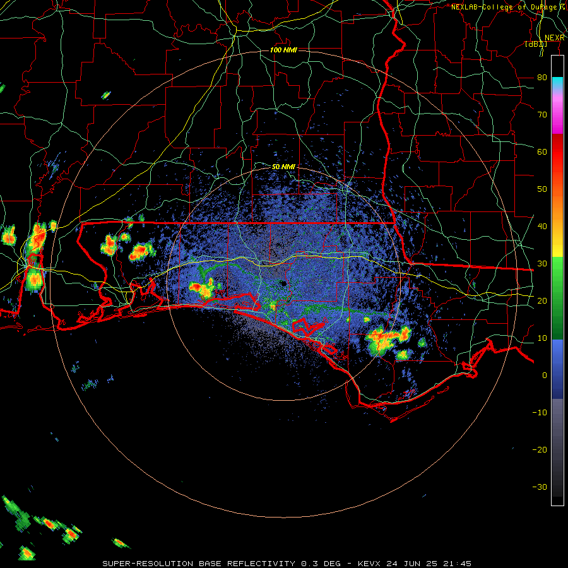568x568 pixels.
Task: Click the 60 value on the dBZ scale
Action: [542, 152]
